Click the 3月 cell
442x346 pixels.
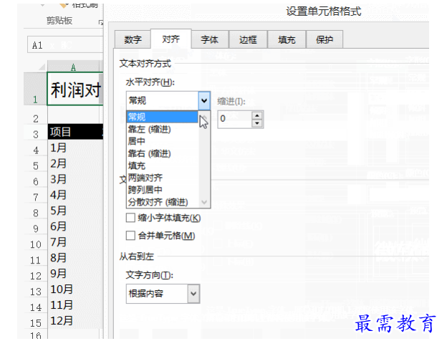(x=75, y=179)
